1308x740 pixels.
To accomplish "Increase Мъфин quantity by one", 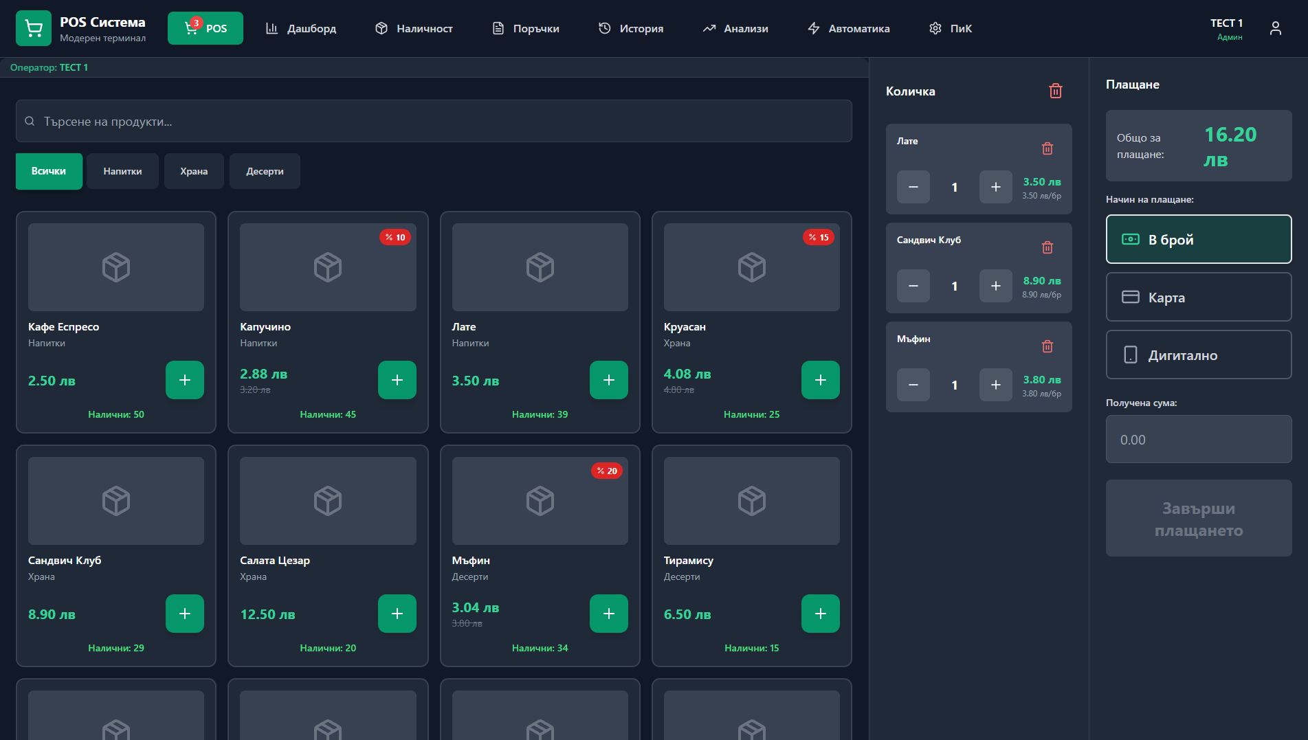I will point(995,385).
